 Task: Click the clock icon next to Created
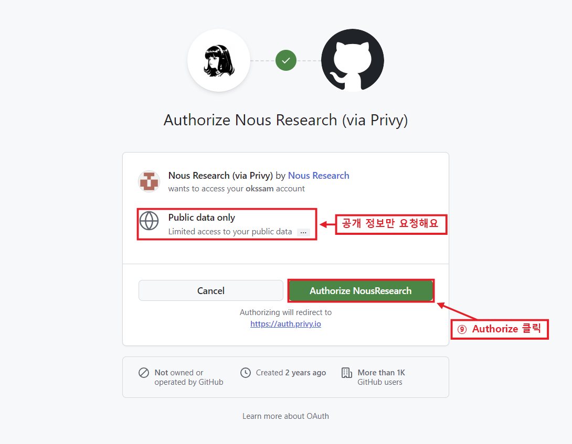(246, 373)
